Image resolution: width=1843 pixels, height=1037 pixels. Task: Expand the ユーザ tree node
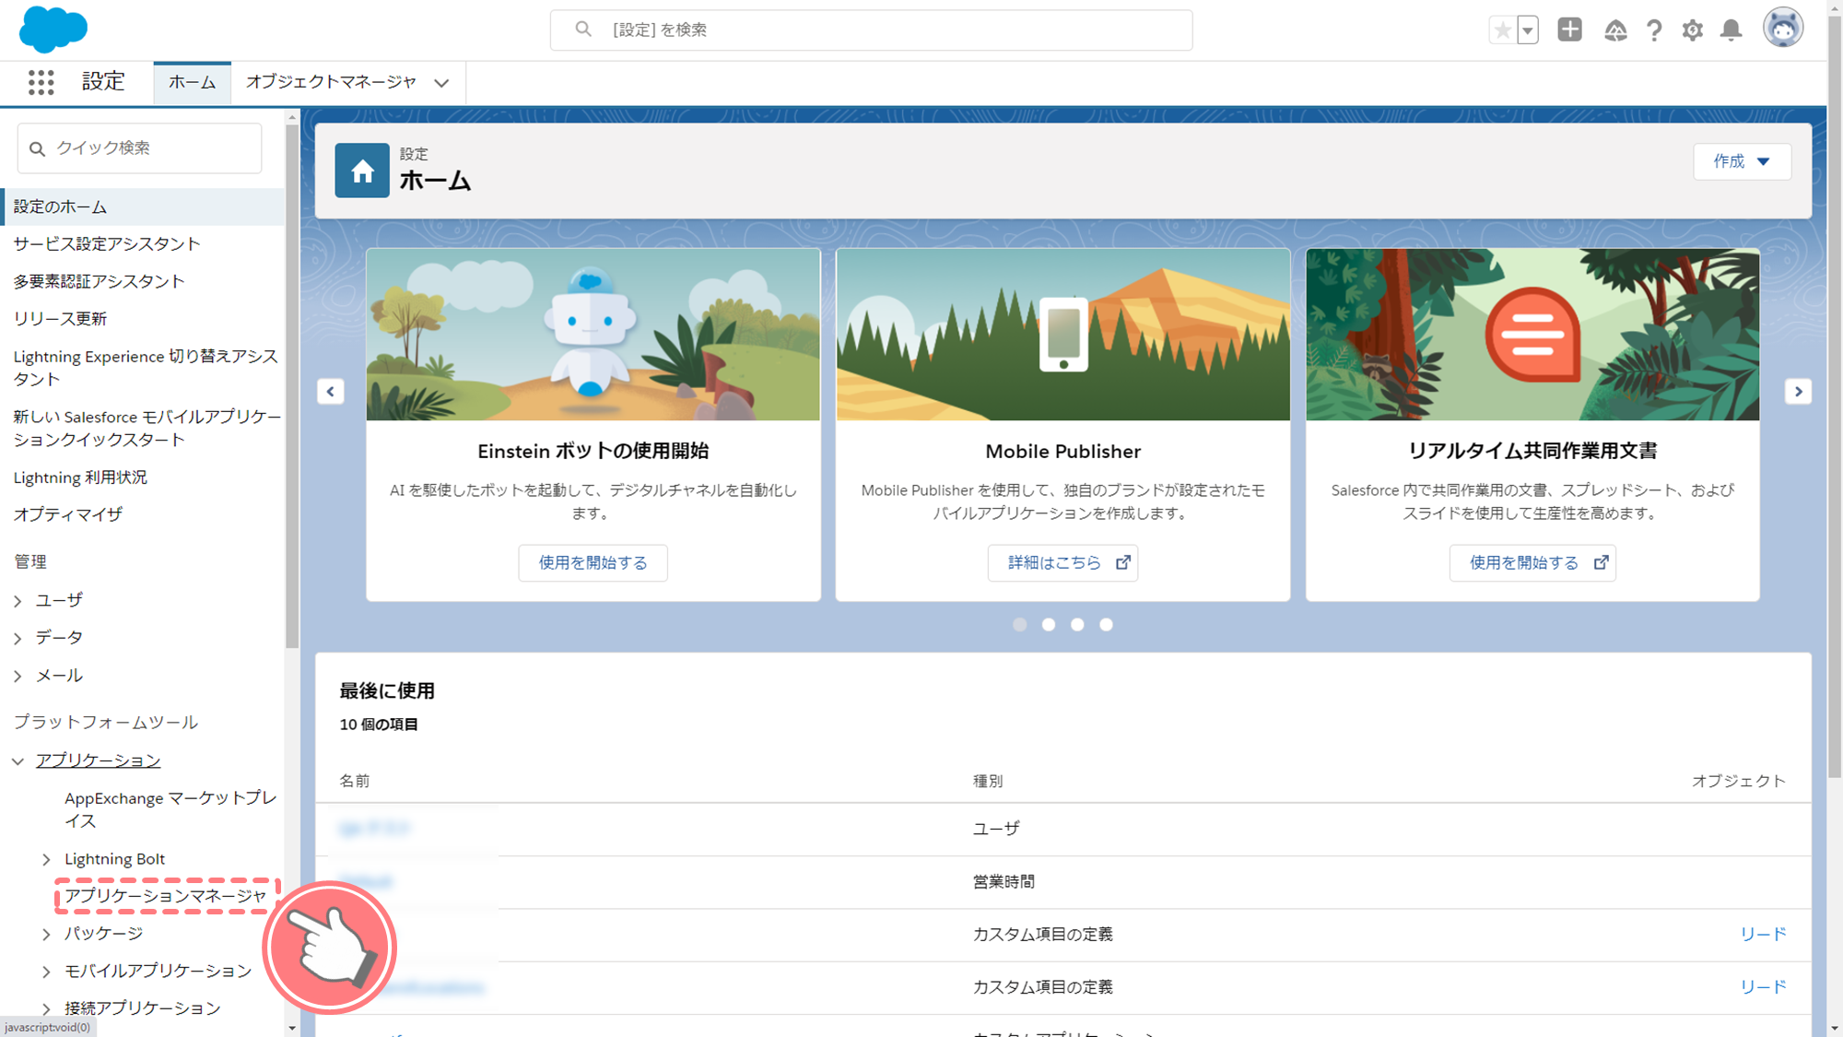pos(18,601)
